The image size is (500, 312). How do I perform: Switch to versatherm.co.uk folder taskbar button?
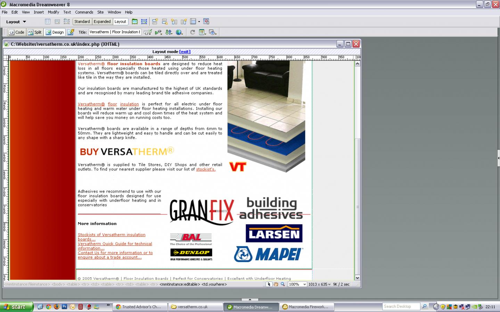click(x=196, y=307)
